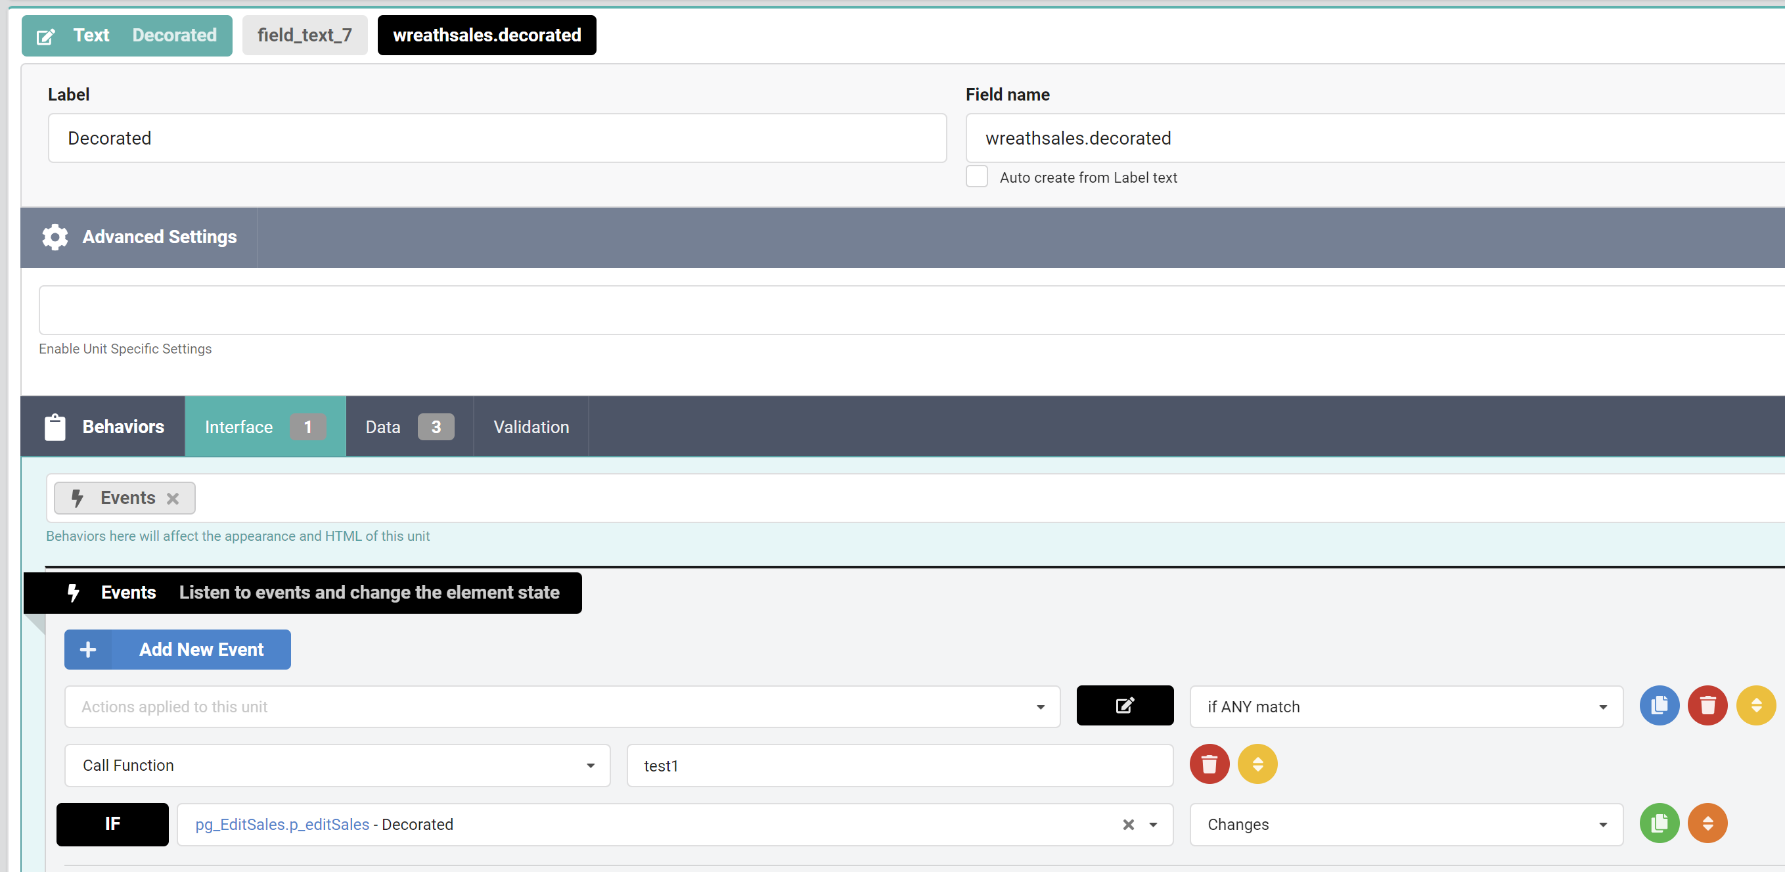Click yellow reorder icon on event row
The height and width of the screenshot is (872, 1785).
[1756, 706]
